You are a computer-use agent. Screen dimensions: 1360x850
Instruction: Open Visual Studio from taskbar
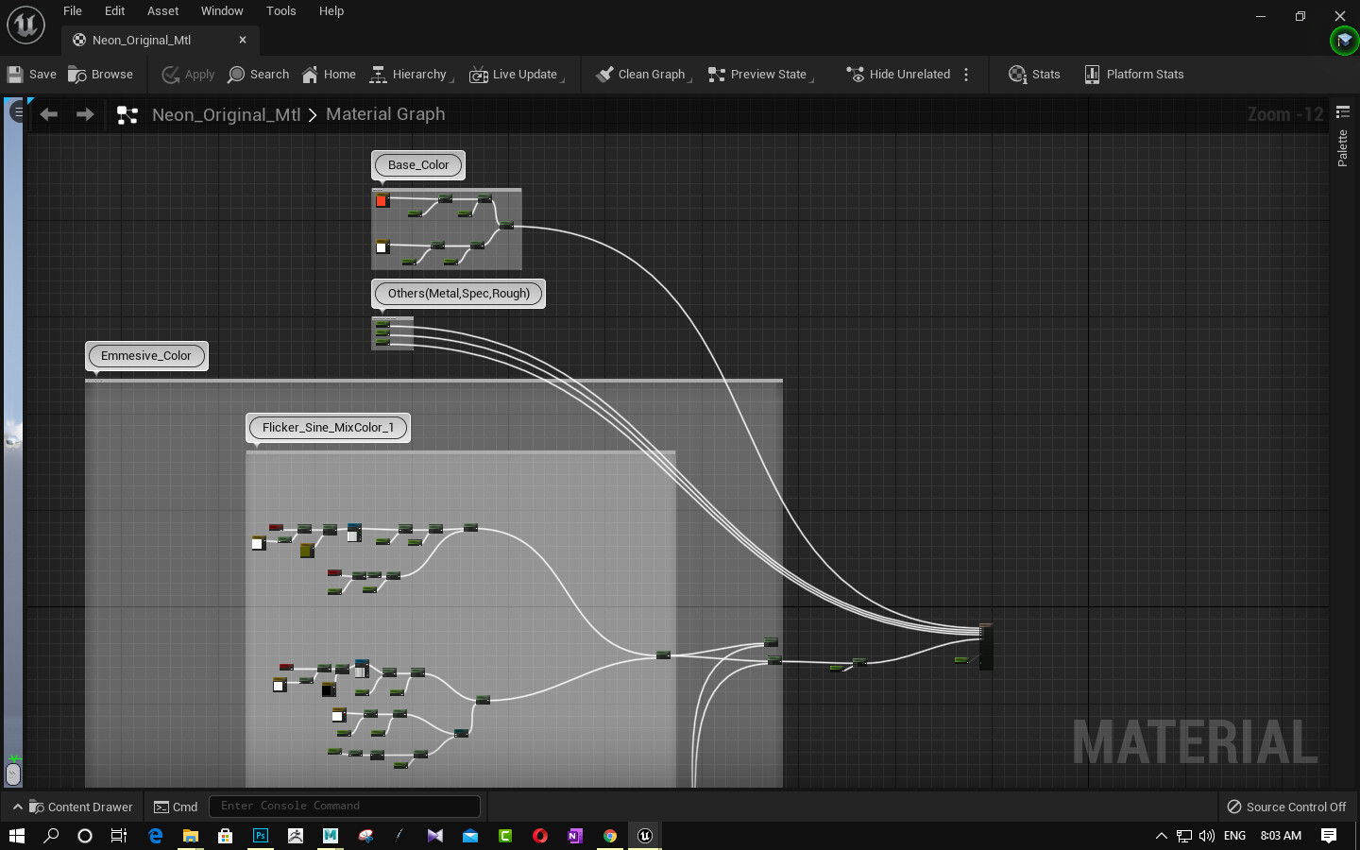[435, 835]
